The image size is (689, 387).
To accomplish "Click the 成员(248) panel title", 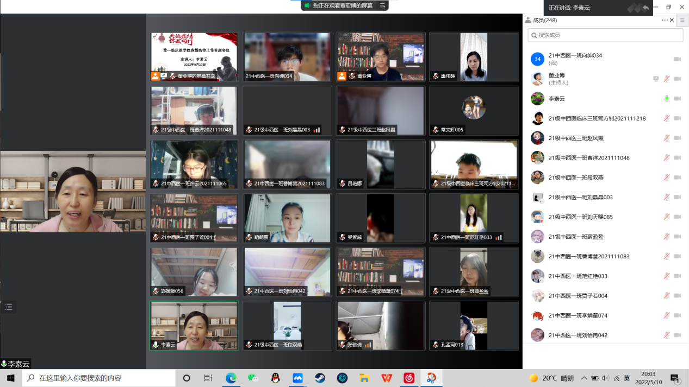I will (x=544, y=20).
